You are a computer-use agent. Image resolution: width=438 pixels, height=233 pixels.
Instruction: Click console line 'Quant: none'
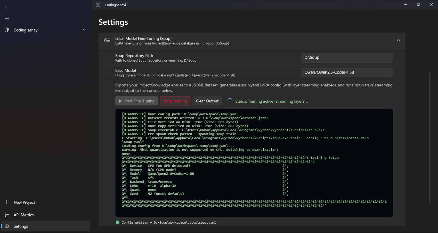click(x=143, y=190)
